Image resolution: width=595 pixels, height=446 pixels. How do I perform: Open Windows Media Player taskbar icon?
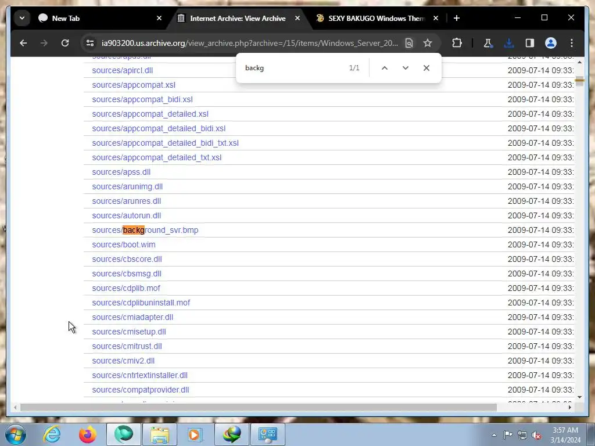[x=195, y=434]
